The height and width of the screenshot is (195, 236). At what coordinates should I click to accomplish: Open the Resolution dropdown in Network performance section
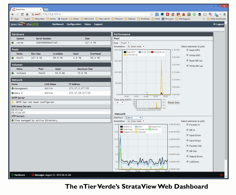tap(136, 121)
